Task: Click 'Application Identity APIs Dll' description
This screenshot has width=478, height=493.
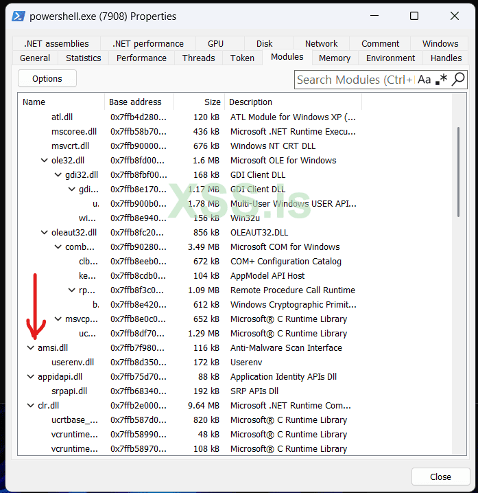Action: click(x=283, y=377)
